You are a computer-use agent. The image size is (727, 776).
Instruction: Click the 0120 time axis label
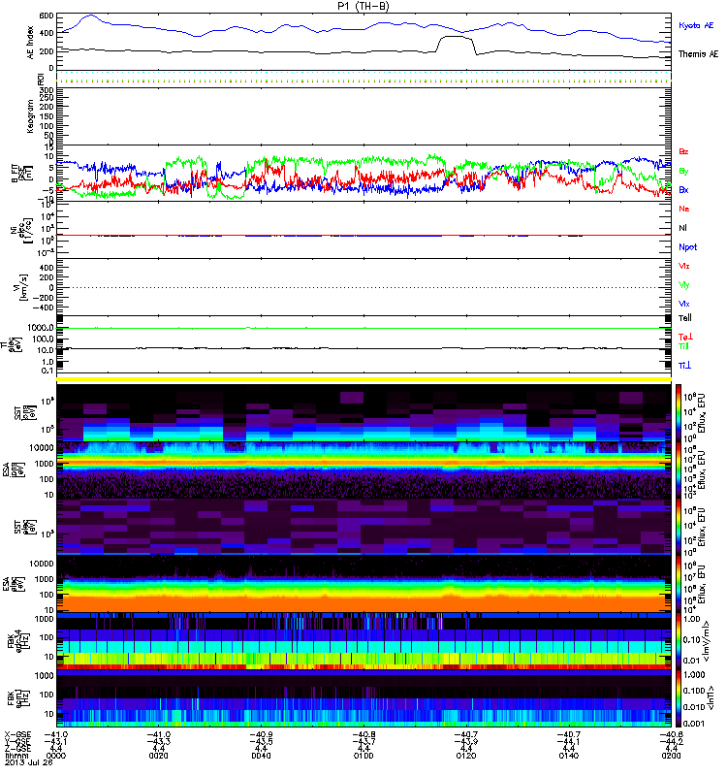click(466, 756)
